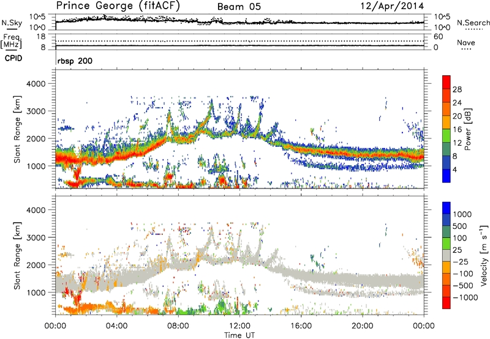490x339 pixels.
Task: Click the '-500' label on the velocity colorbar
Action: (x=462, y=285)
